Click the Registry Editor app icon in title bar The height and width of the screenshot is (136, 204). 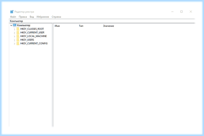(x=12, y=12)
